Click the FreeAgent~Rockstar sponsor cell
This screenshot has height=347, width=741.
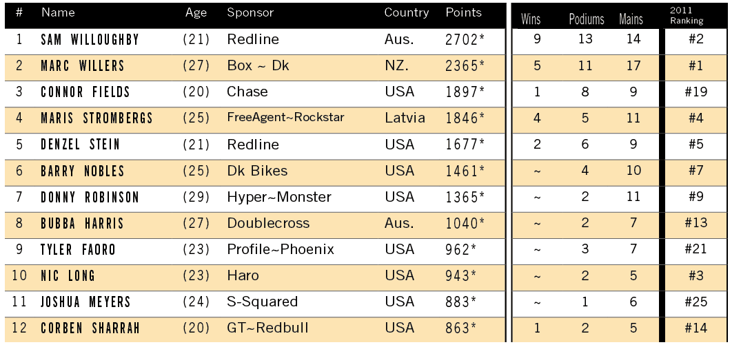[x=285, y=118]
